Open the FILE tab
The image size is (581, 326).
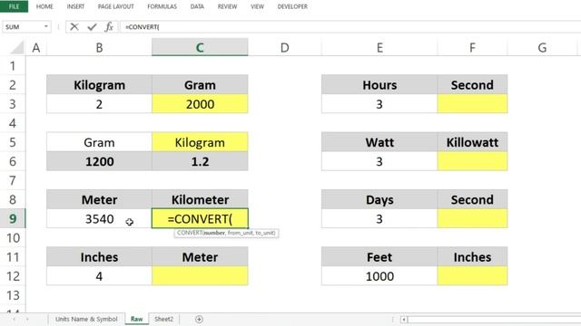[14, 6]
